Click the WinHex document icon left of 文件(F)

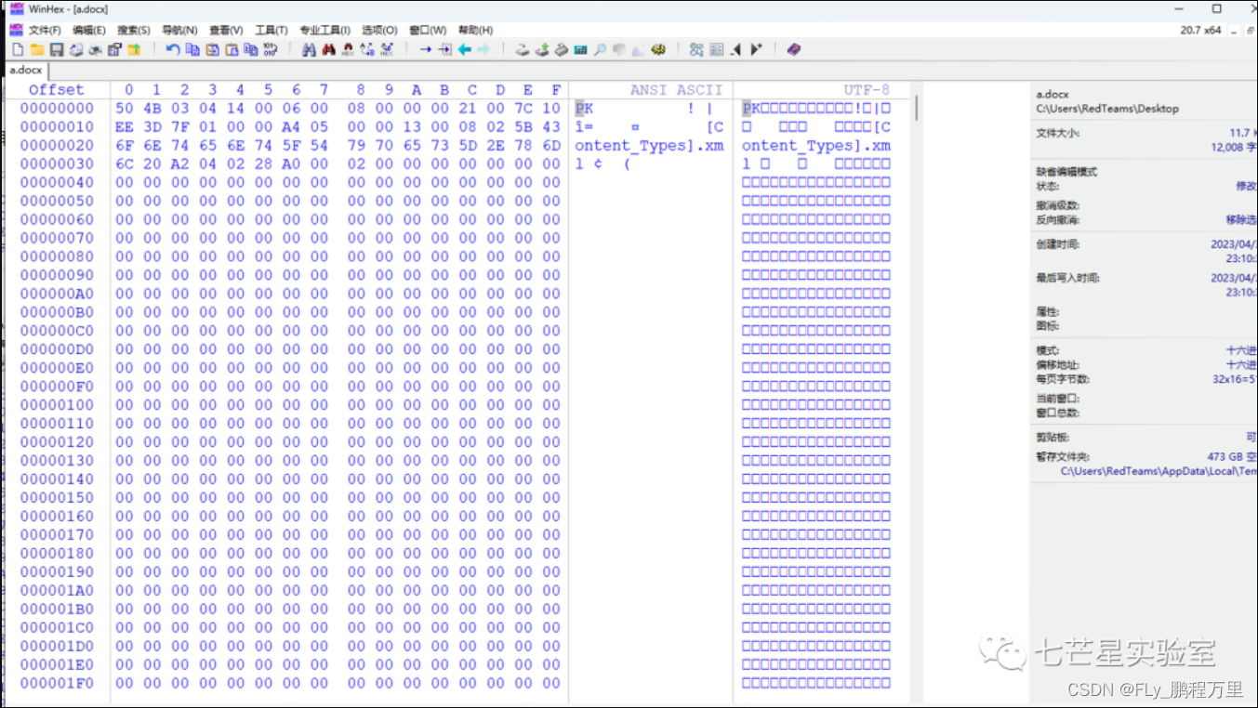16,30
